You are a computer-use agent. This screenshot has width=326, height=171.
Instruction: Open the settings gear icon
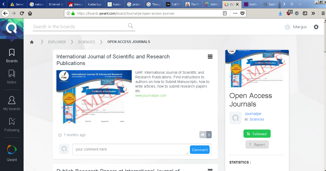coord(316,27)
